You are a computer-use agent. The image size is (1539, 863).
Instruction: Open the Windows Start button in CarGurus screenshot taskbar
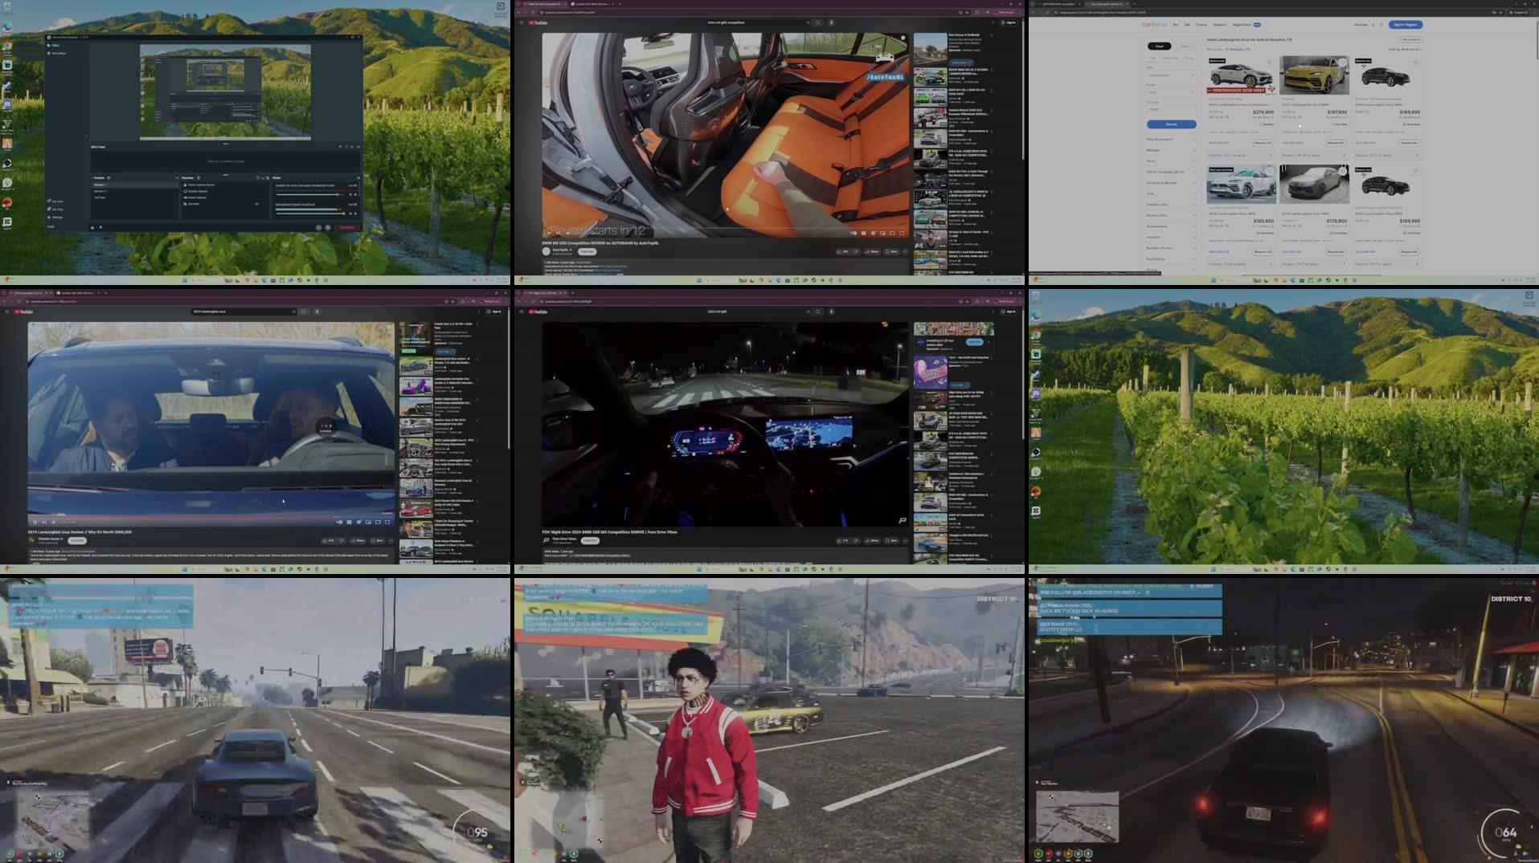tap(1214, 280)
